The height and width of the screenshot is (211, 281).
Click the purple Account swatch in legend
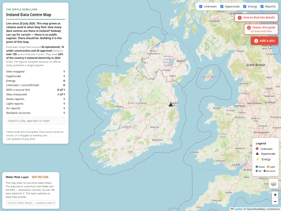265,171
